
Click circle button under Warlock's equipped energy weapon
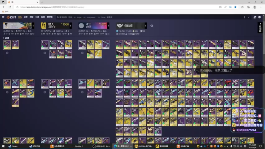tap(82, 92)
